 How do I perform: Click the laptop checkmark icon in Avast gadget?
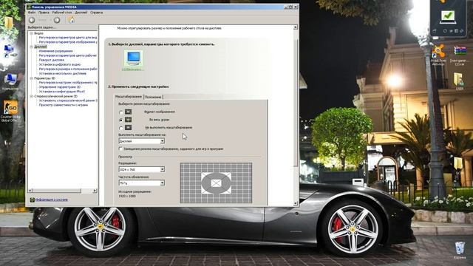tap(448, 16)
